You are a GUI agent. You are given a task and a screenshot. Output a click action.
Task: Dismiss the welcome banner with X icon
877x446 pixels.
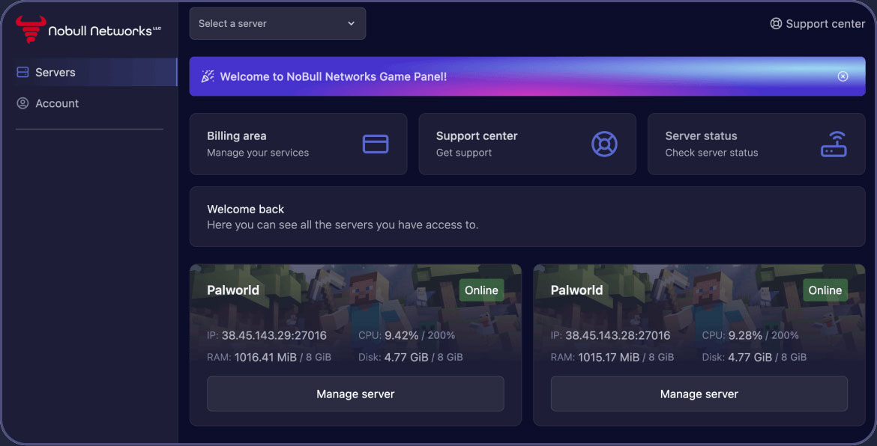843,76
